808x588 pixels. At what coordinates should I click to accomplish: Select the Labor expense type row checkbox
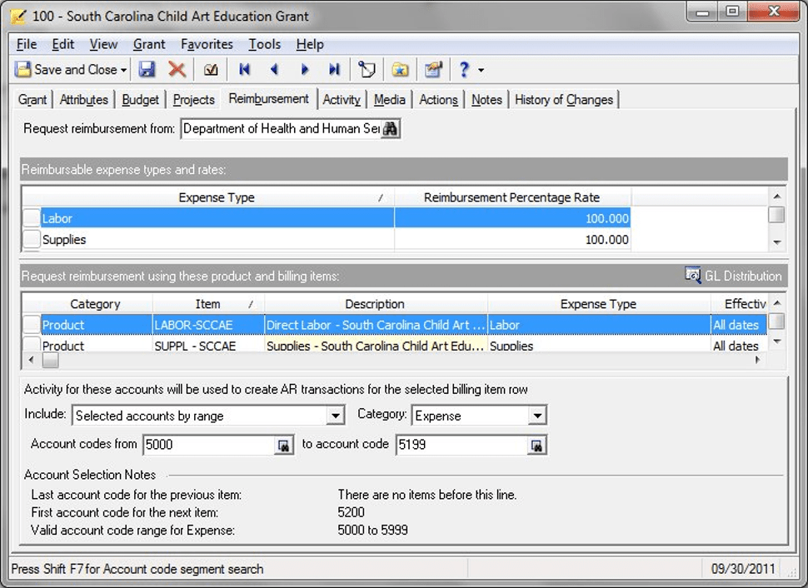tap(31, 218)
